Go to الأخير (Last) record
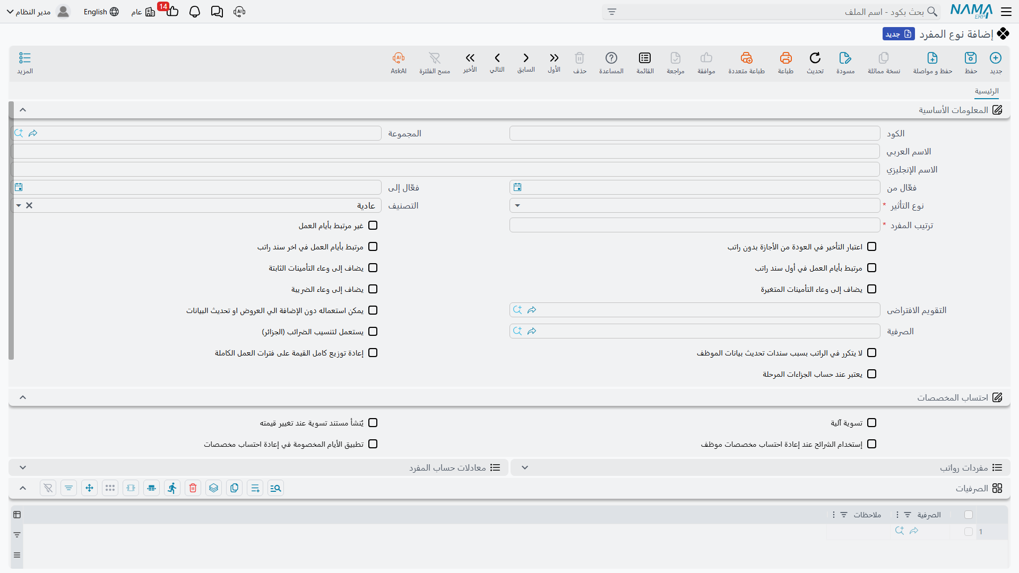1019x573 pixels. coord(470,58)
